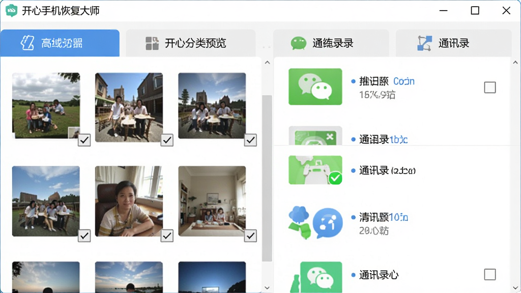521x293 pixels.
Task: Click the photo panel vertical scrollbar thumb
Action: (267, 179)
